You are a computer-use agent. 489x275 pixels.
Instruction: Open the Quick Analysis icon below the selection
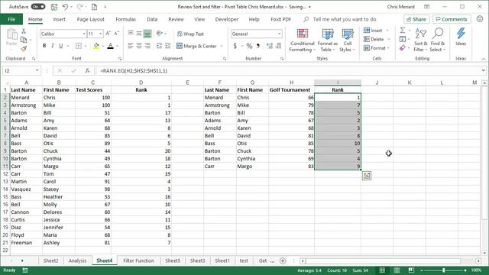coord(367,176)
